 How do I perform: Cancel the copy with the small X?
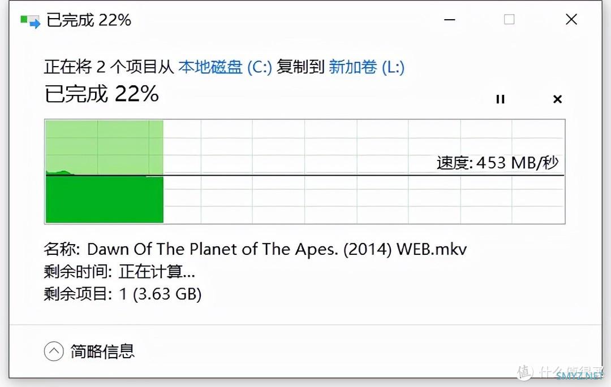pyautogui.click(x=558, y=99)
